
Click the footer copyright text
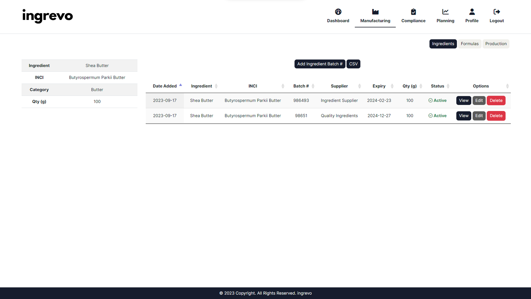[x=265, y=293]
